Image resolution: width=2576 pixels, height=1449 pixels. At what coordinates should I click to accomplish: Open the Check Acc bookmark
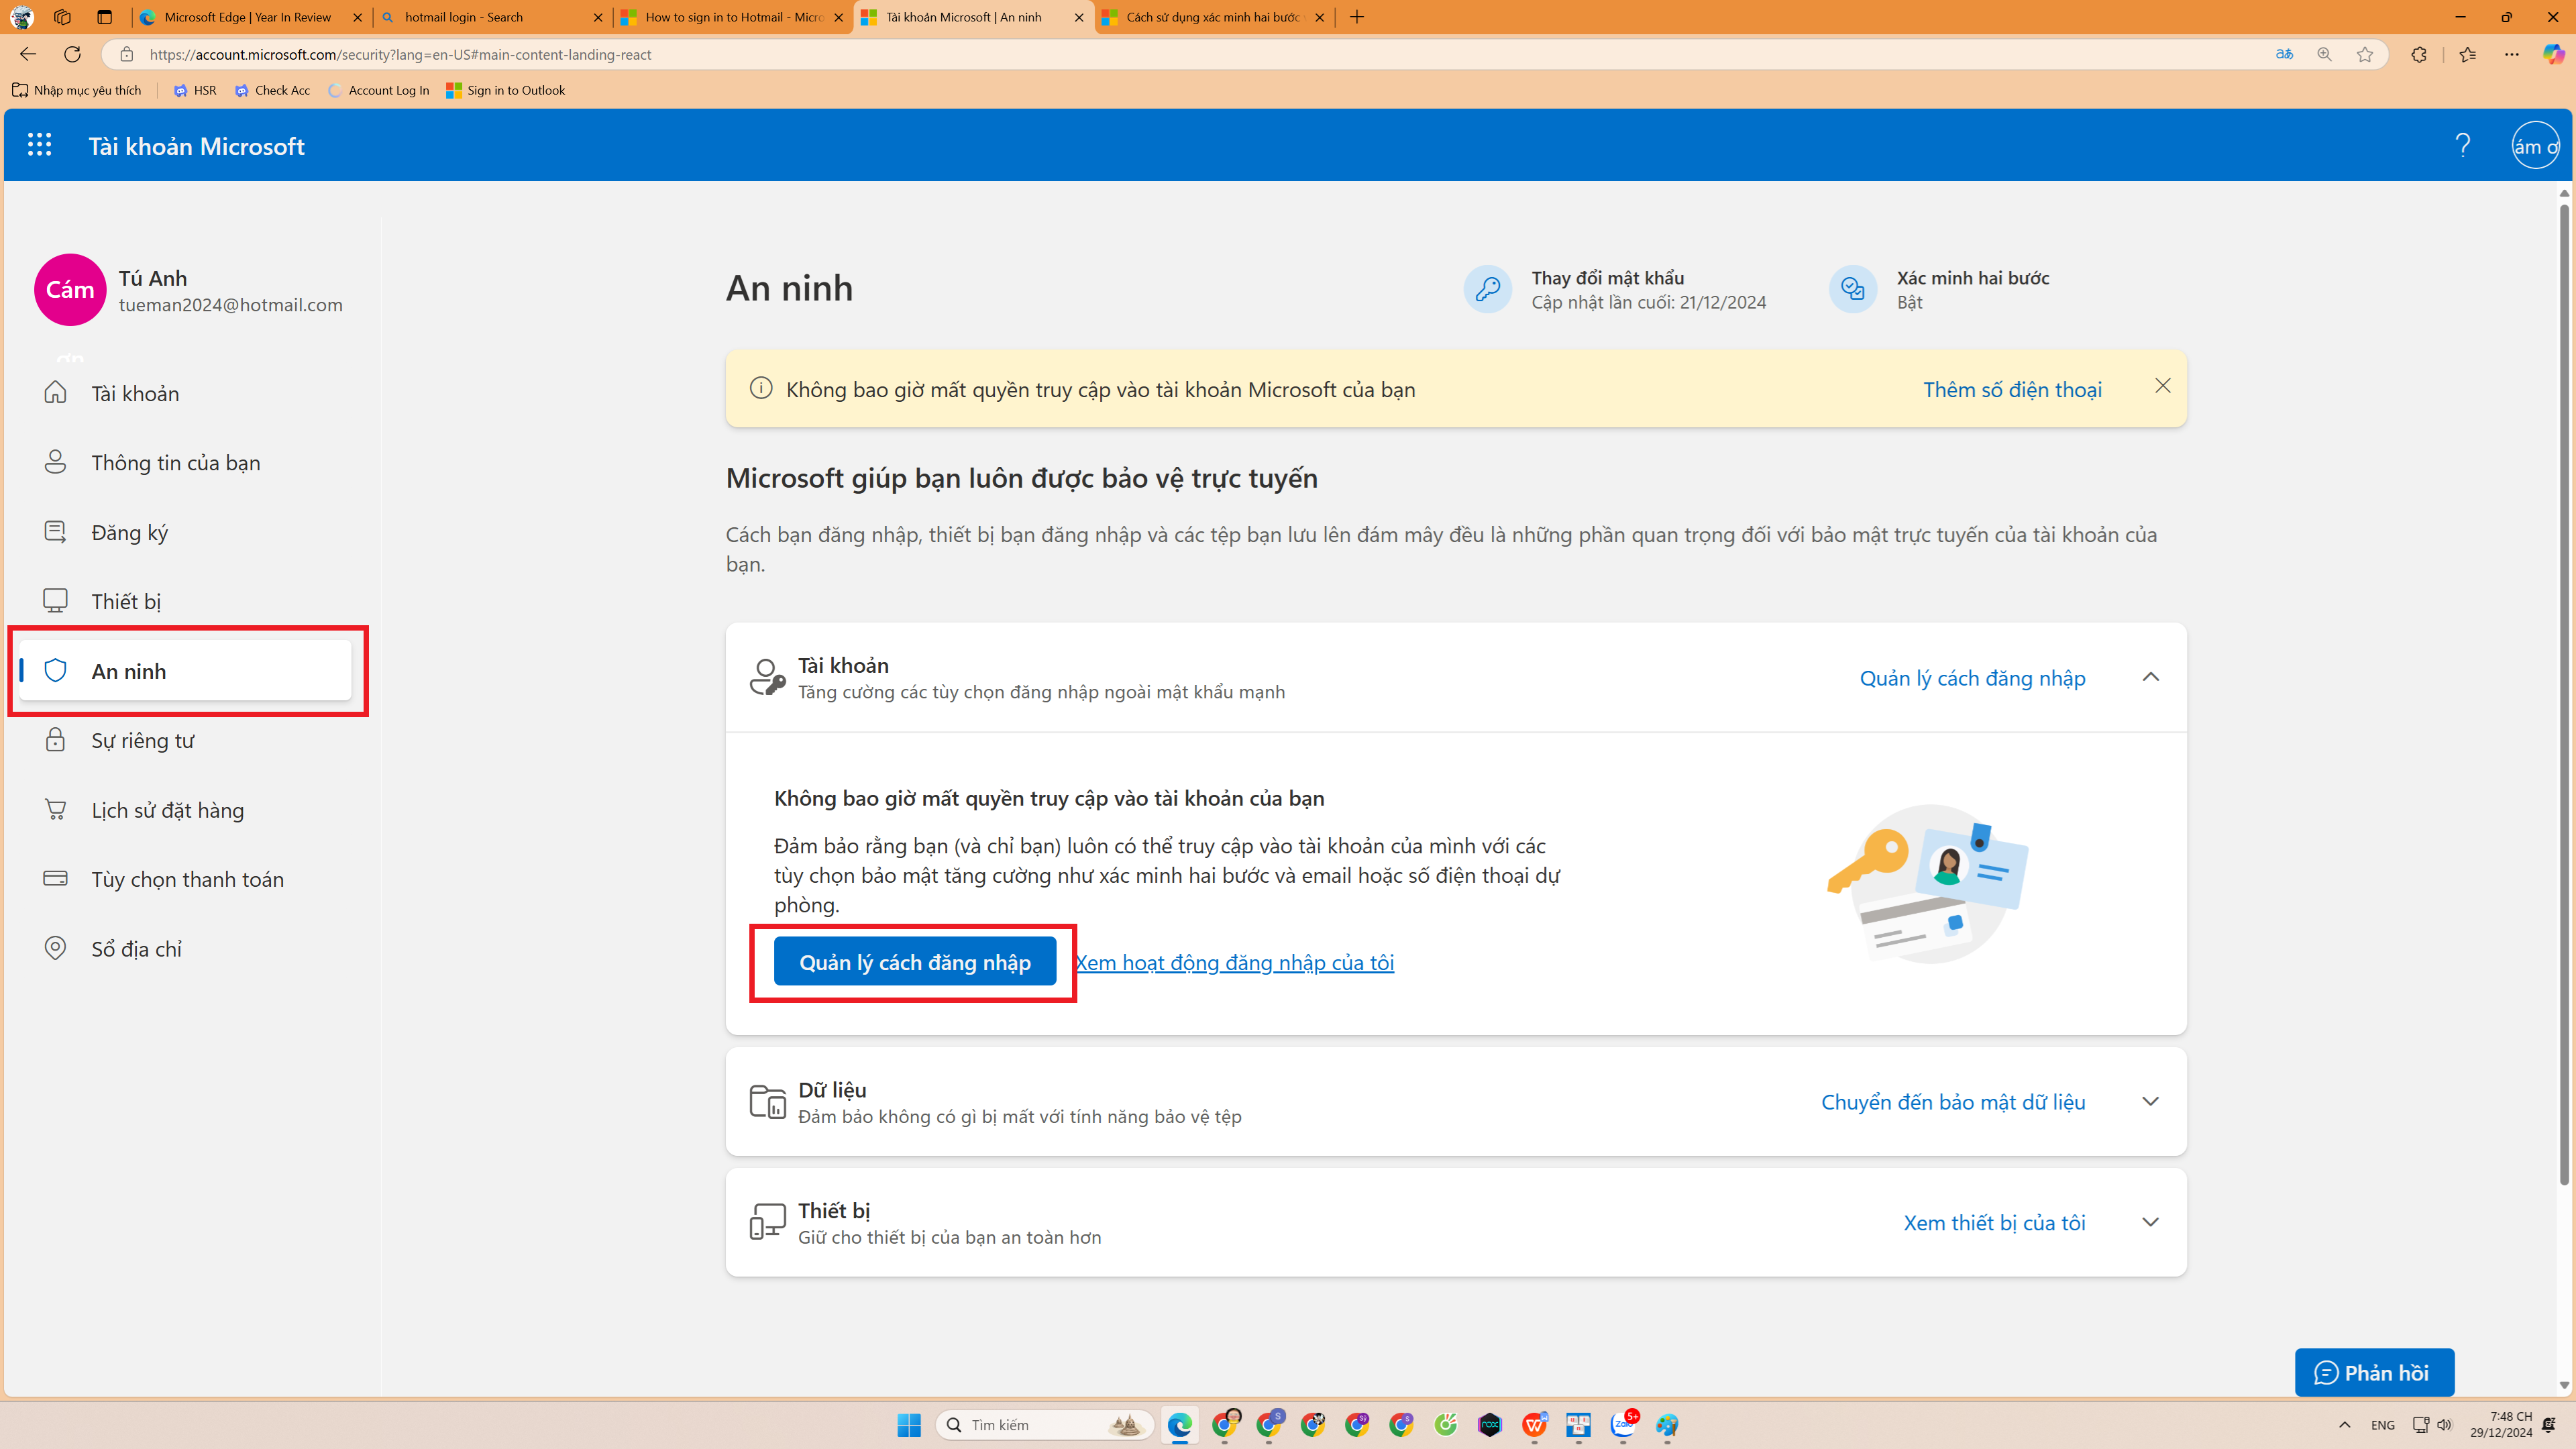click(x=273, y=90)
